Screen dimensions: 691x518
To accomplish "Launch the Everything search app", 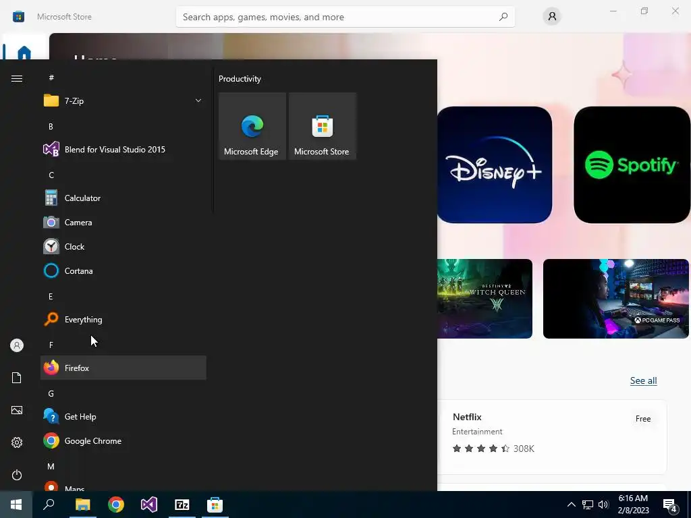I will point(123,319).
